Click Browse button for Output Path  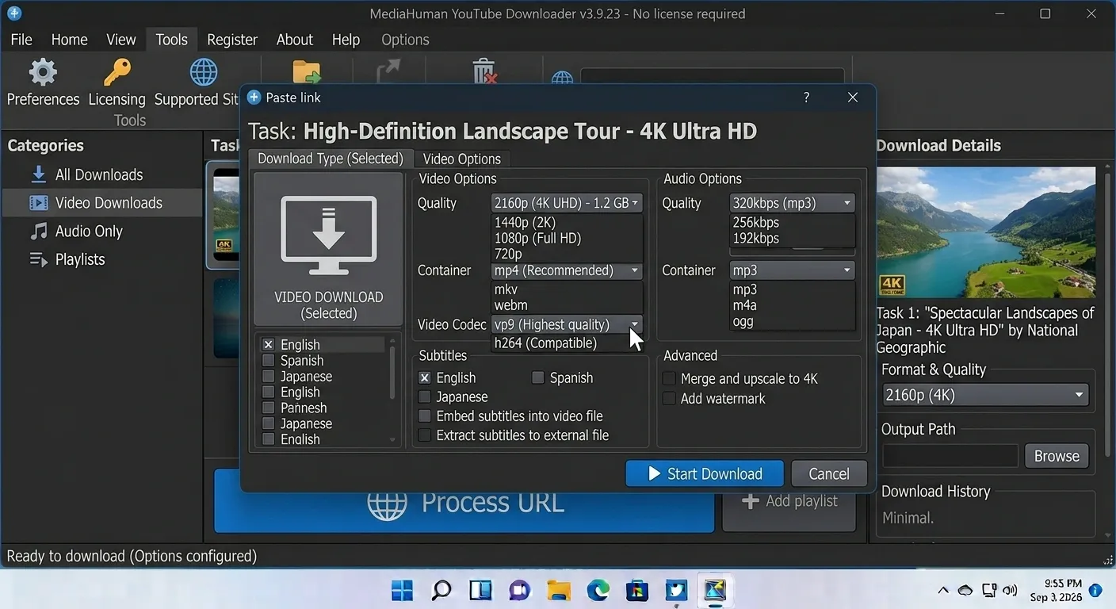click(1057, 456)
